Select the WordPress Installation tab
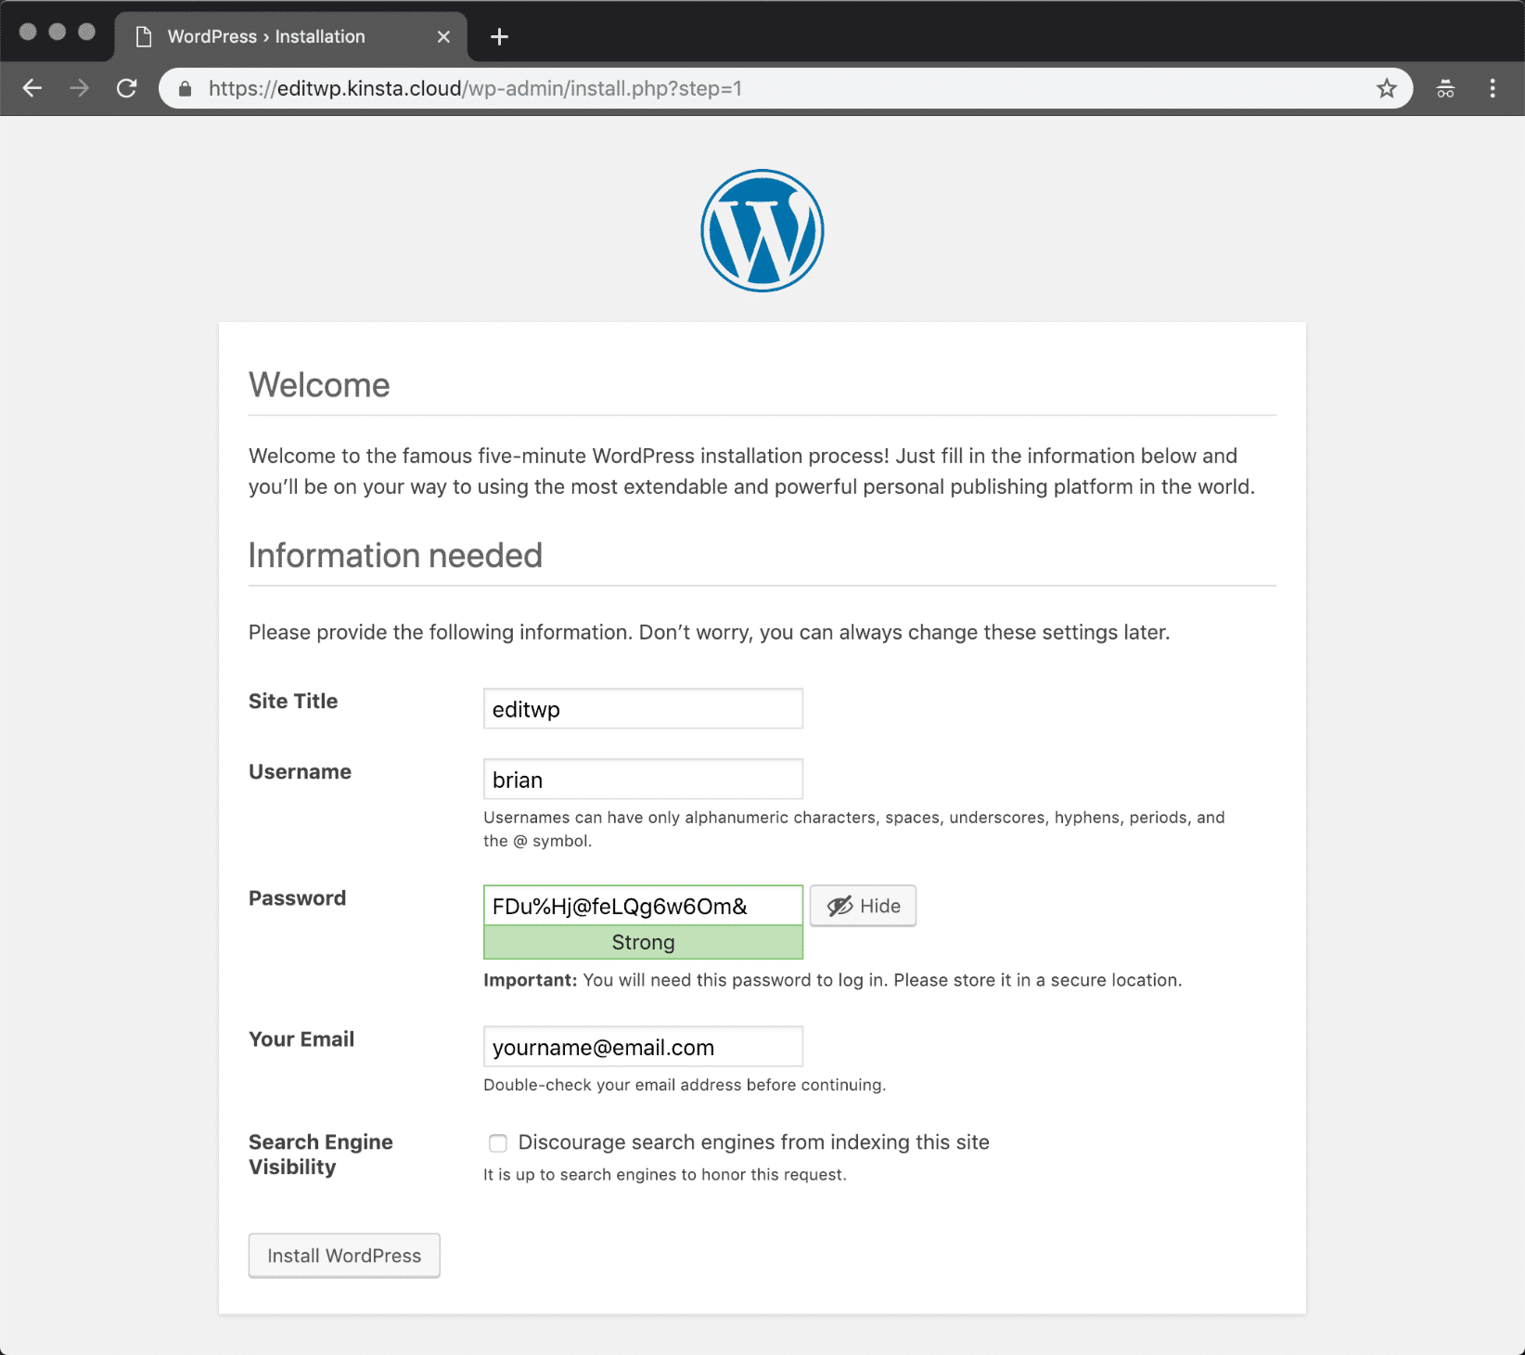This screenshot has width=1525, height=1355. pyautogui.click(x=264, y=36)
